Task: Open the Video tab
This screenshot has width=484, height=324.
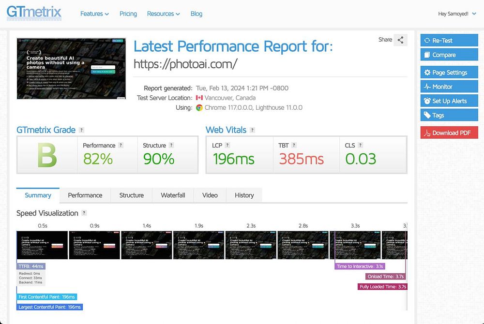Action: [210, 195]
